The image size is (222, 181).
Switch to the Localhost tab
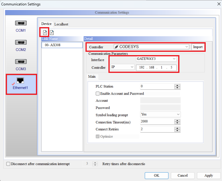(x=61, y=24)
